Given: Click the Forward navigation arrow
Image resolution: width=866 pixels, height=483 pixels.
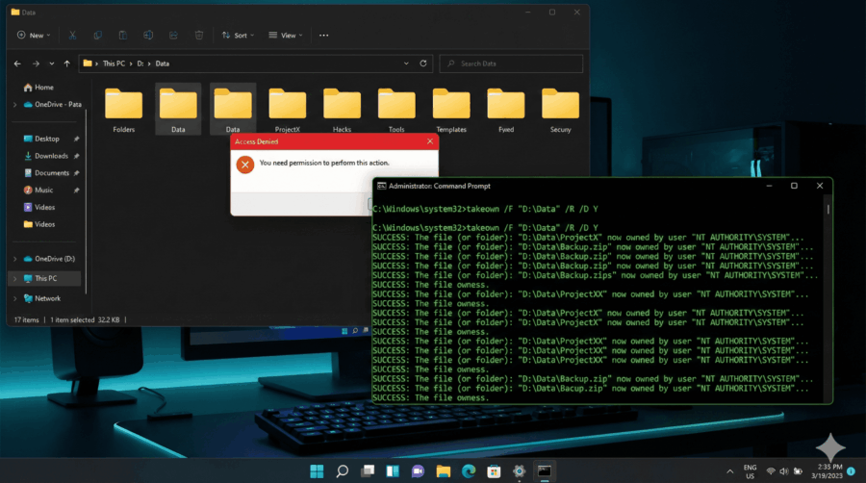Looking at the screenshot, I should point(36,64).
